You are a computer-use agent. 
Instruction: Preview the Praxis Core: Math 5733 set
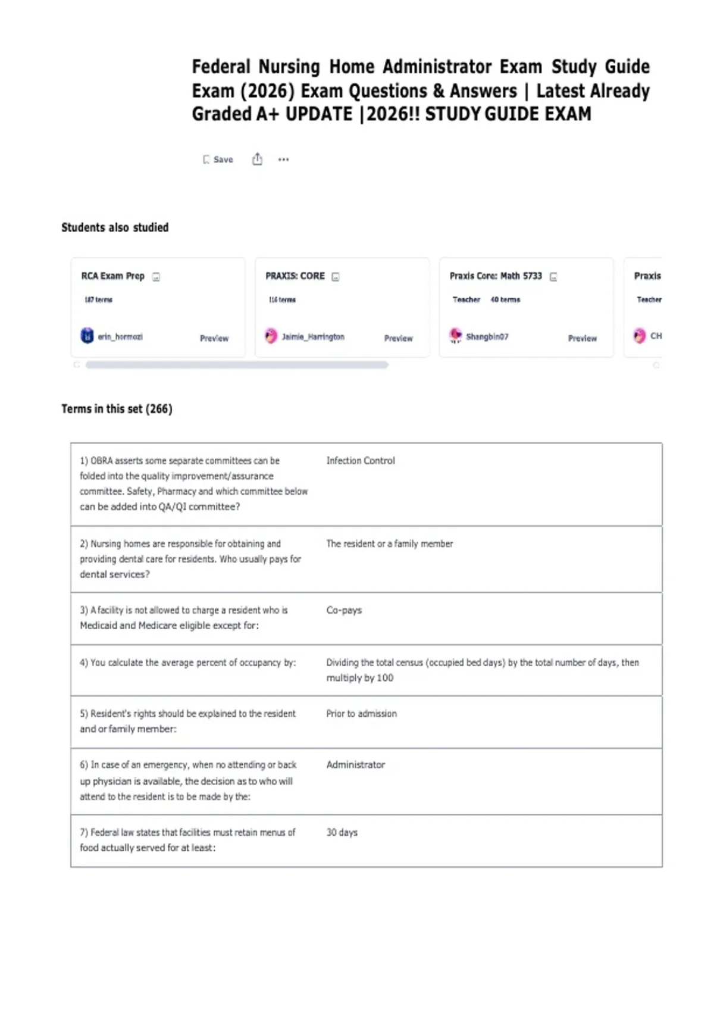583,338
